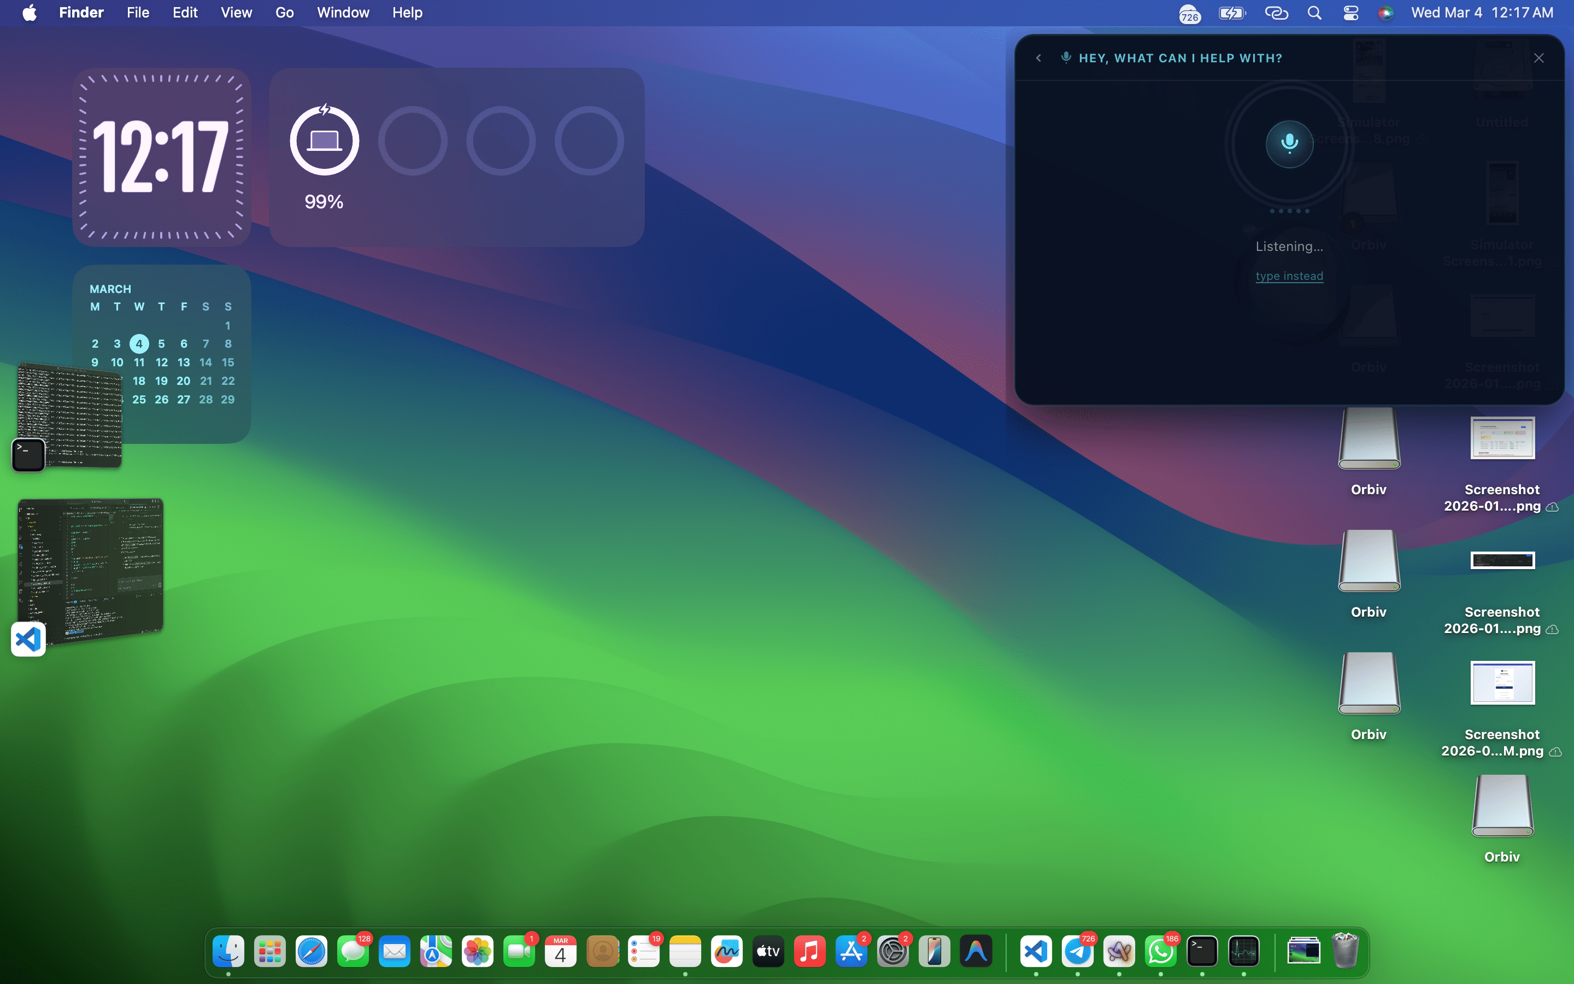
Task: Open the battery status menu
Action: 1231,13
